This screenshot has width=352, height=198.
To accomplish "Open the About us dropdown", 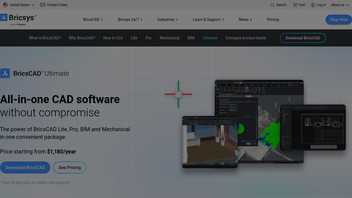I will 340,5.
